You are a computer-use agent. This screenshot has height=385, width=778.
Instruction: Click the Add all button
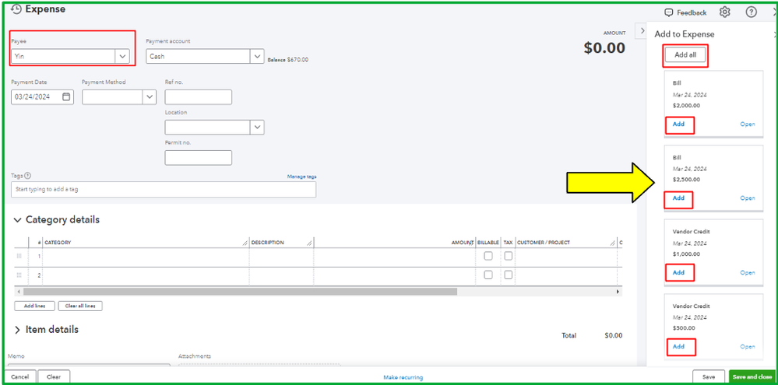(x=685, y=55)
